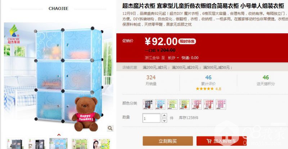This screenshot has height=149, width=288.
Task: Choose the last pink cabinet color swatch
Action: point(221,104)
